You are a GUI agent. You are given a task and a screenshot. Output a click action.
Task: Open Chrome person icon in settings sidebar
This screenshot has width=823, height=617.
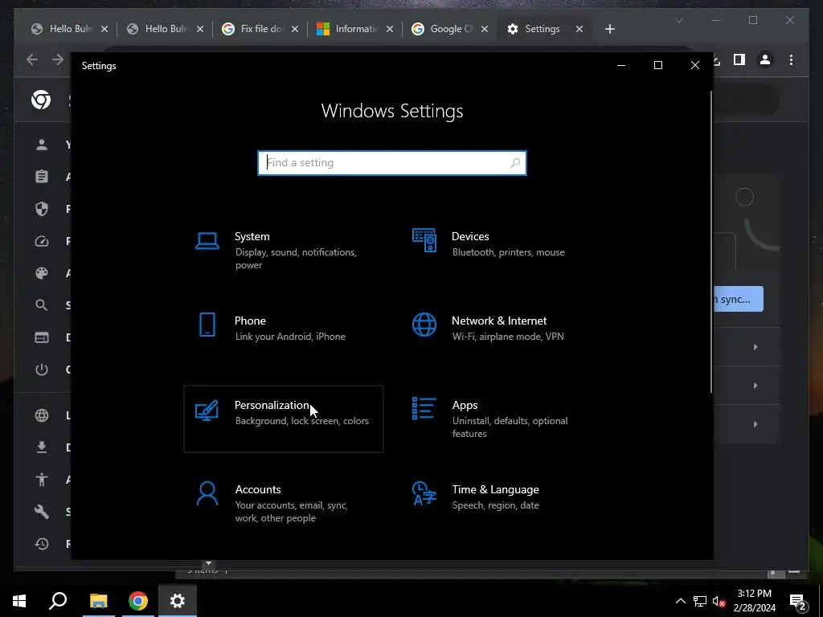pyautogui.click(x=42, y=145)
